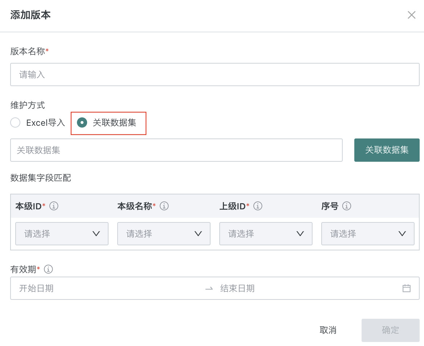424x346 pixels.
Task: Click info icon beside 本级名称
Action: click(x=164, y=206)
